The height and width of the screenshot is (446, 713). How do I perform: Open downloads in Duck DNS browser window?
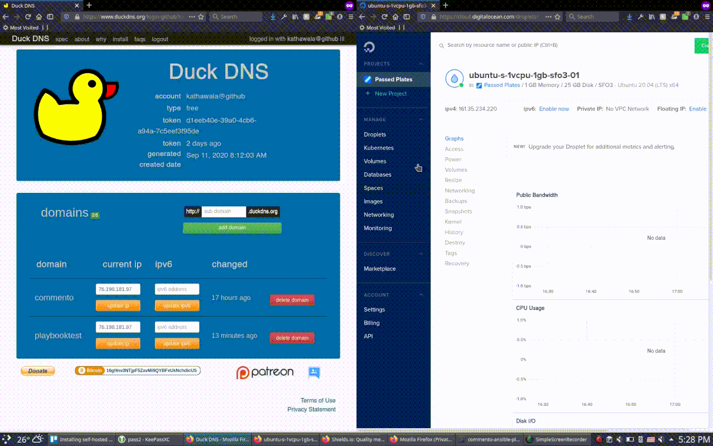click(x=272, y=17)
